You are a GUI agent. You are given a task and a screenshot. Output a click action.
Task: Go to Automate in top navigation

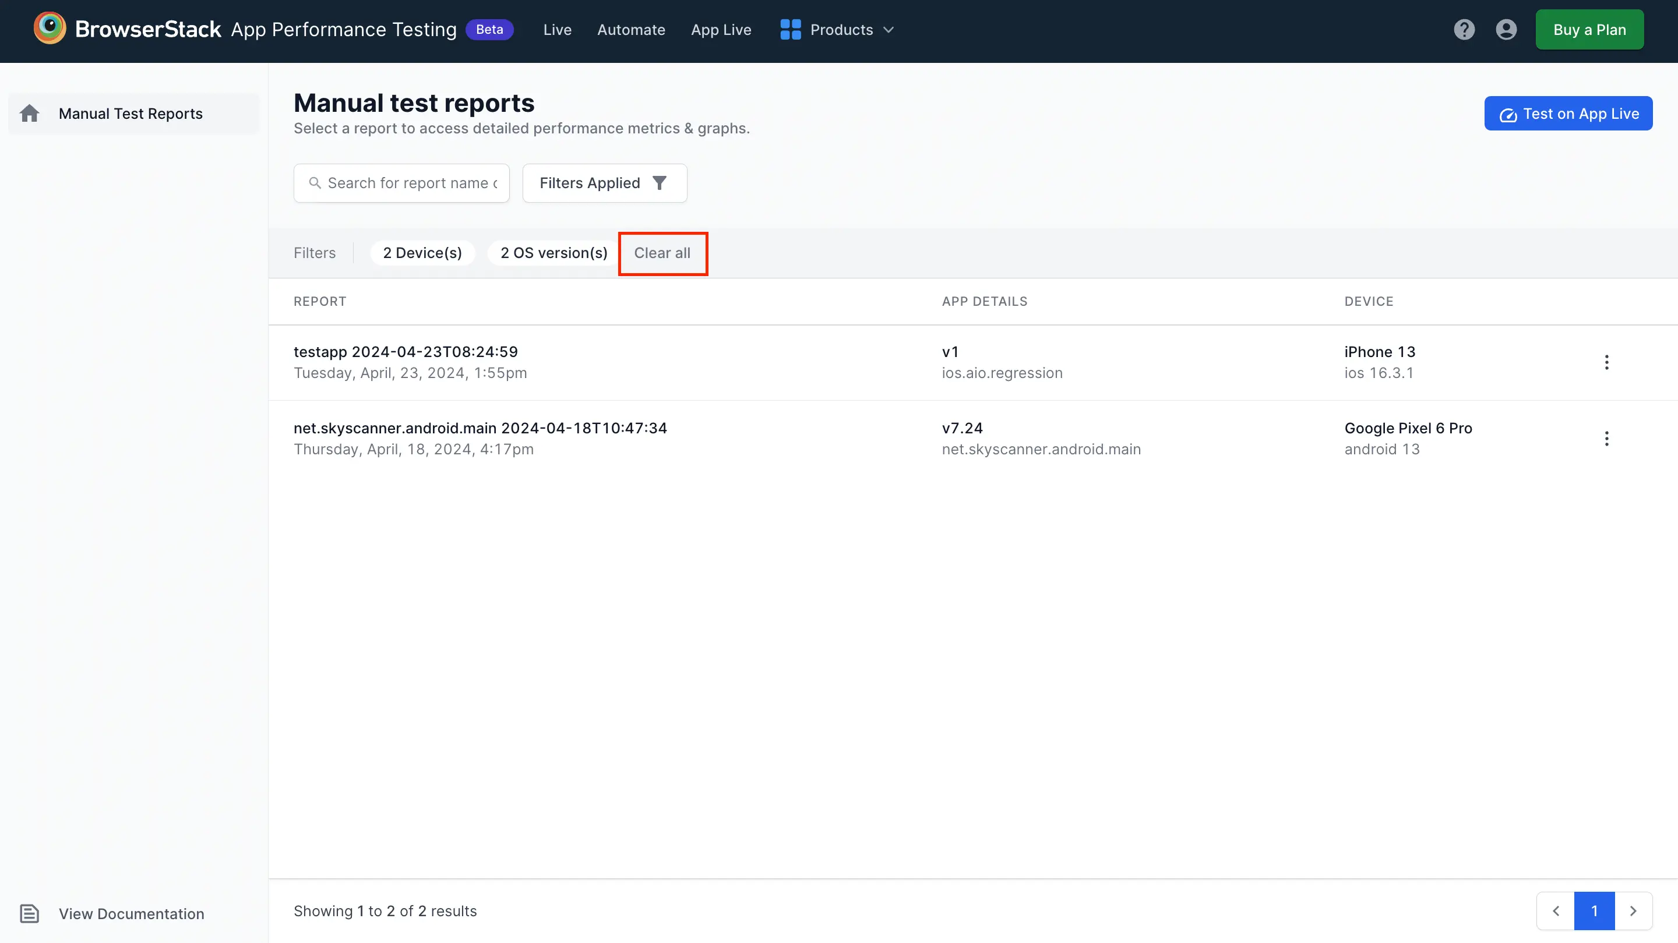point(630,30)
